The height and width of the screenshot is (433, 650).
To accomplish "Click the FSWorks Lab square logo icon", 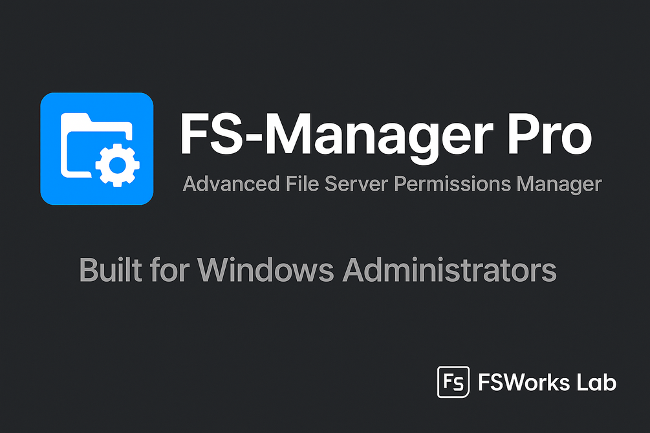I will [x=453, y=382].
